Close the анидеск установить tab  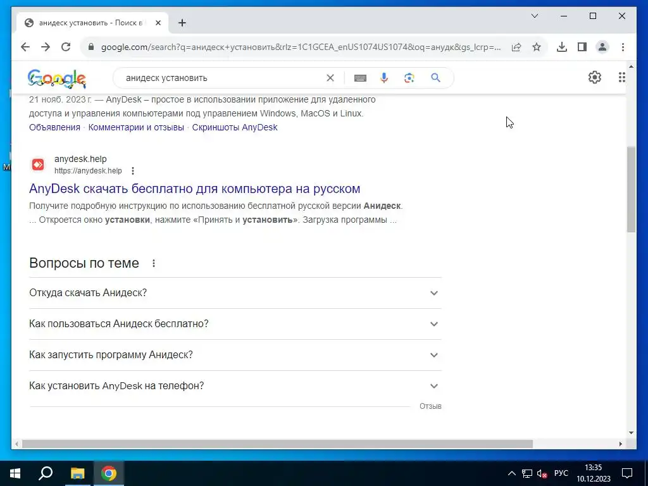(x=158, y=23)
